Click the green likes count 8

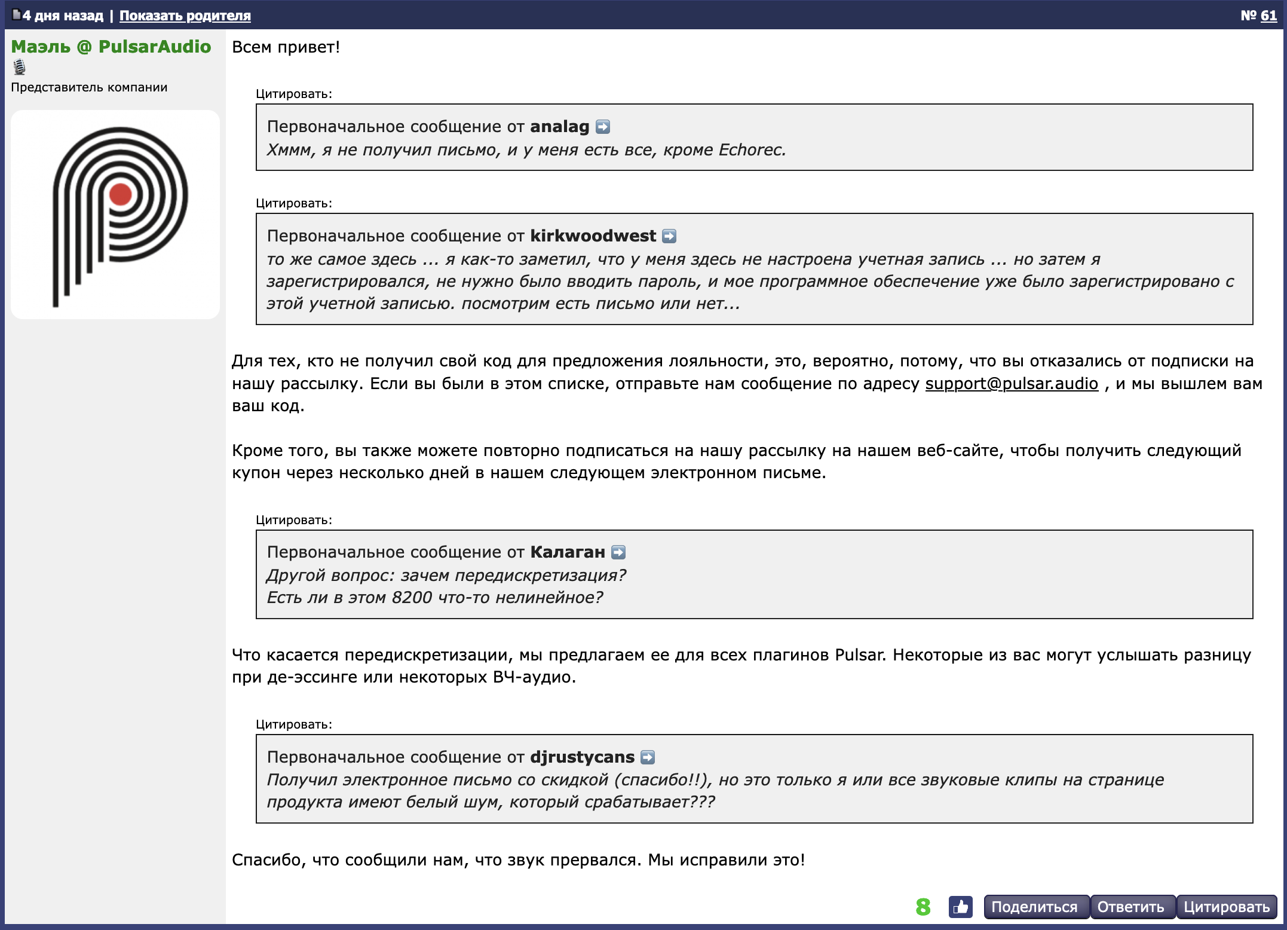pyautogui.click(x=923, y=907)
